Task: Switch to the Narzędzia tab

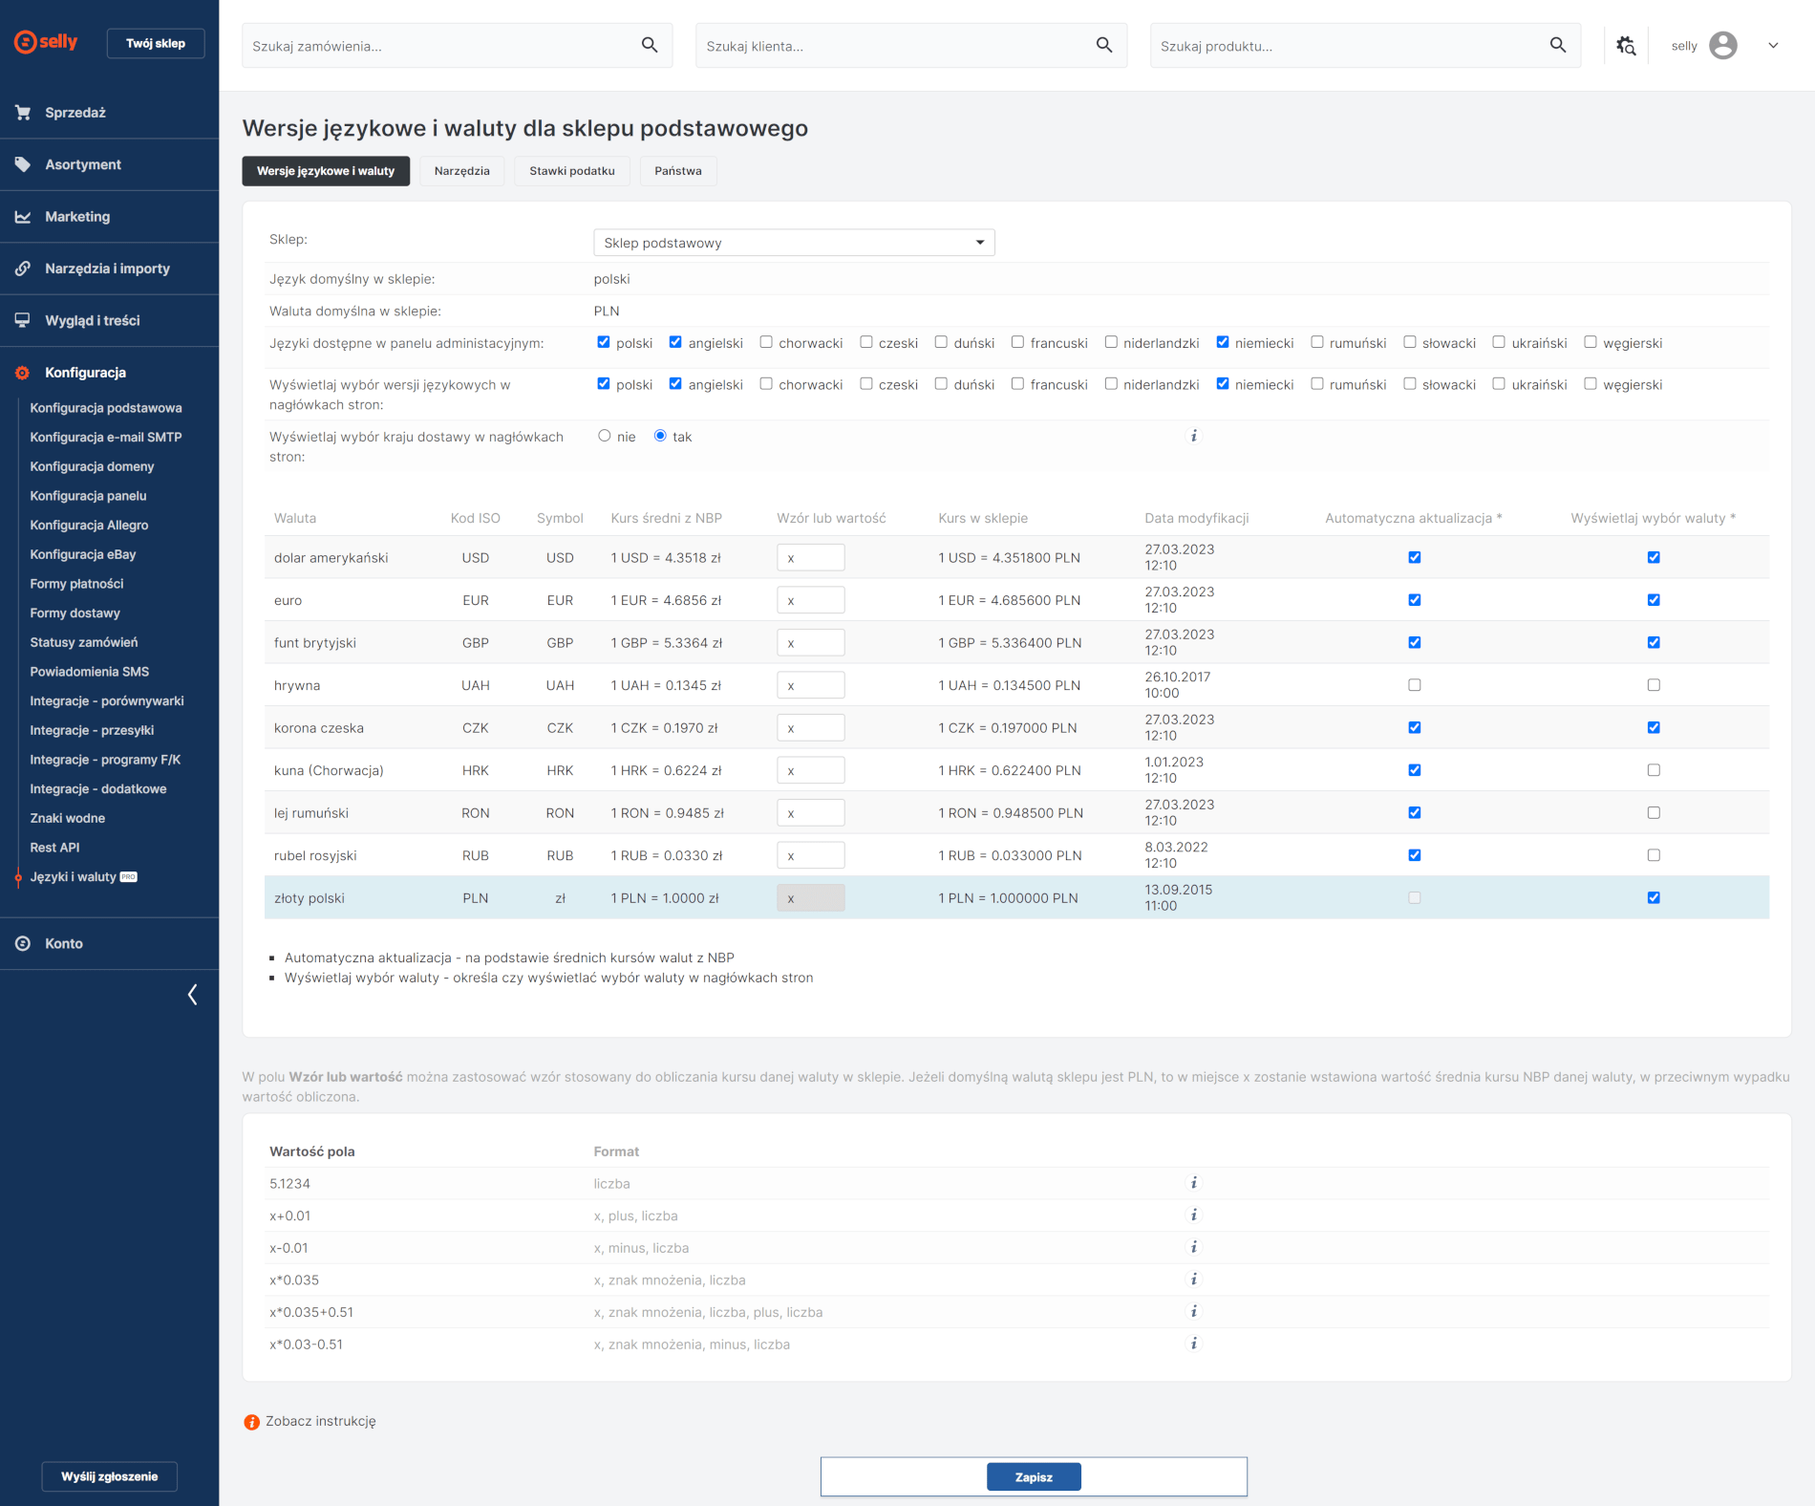Action: coord(462,171)
